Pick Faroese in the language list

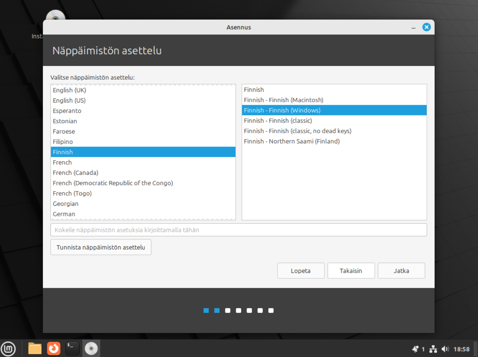point(143,131)
